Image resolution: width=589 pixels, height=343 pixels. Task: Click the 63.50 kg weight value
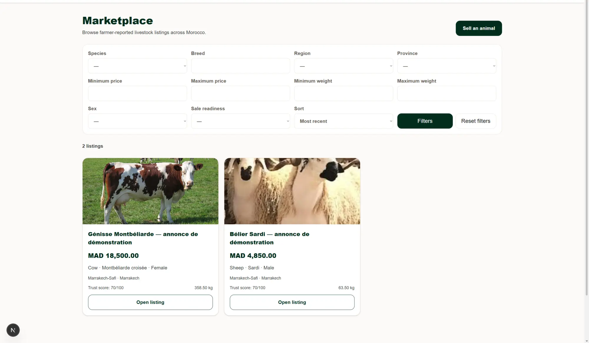click(346, 288)
